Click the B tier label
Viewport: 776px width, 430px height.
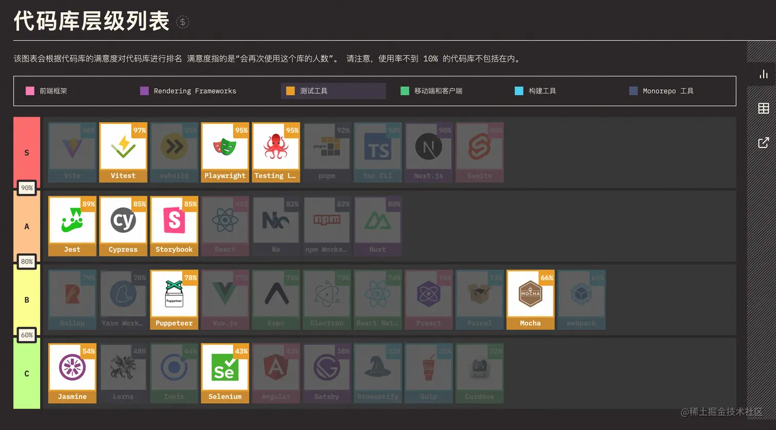27,300
